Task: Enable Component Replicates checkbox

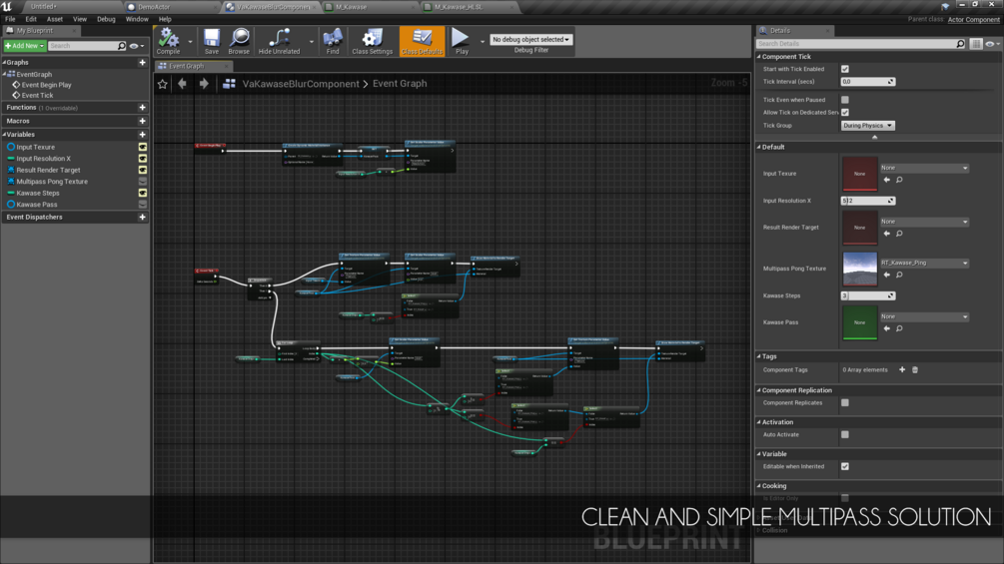Action: 845,403
